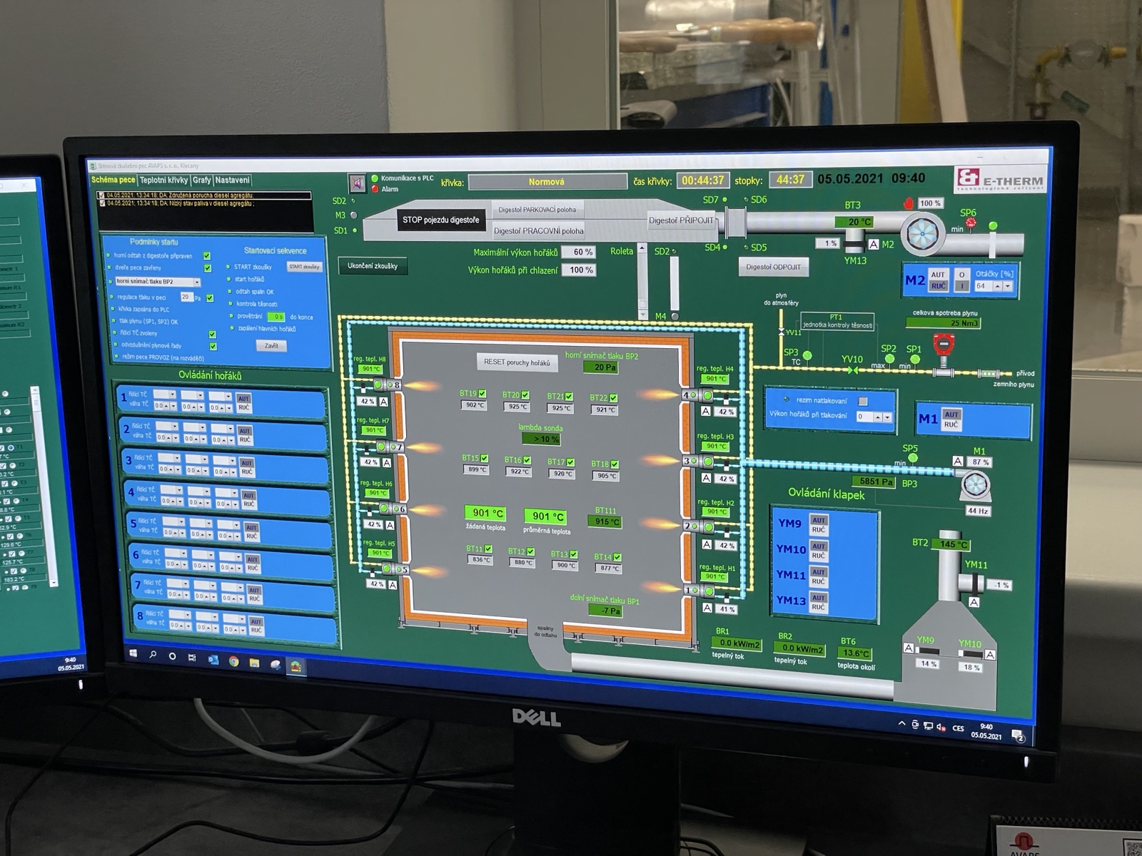Click the YV10 green valve symbol
1142x856 pixels.
tap(852, 370)
